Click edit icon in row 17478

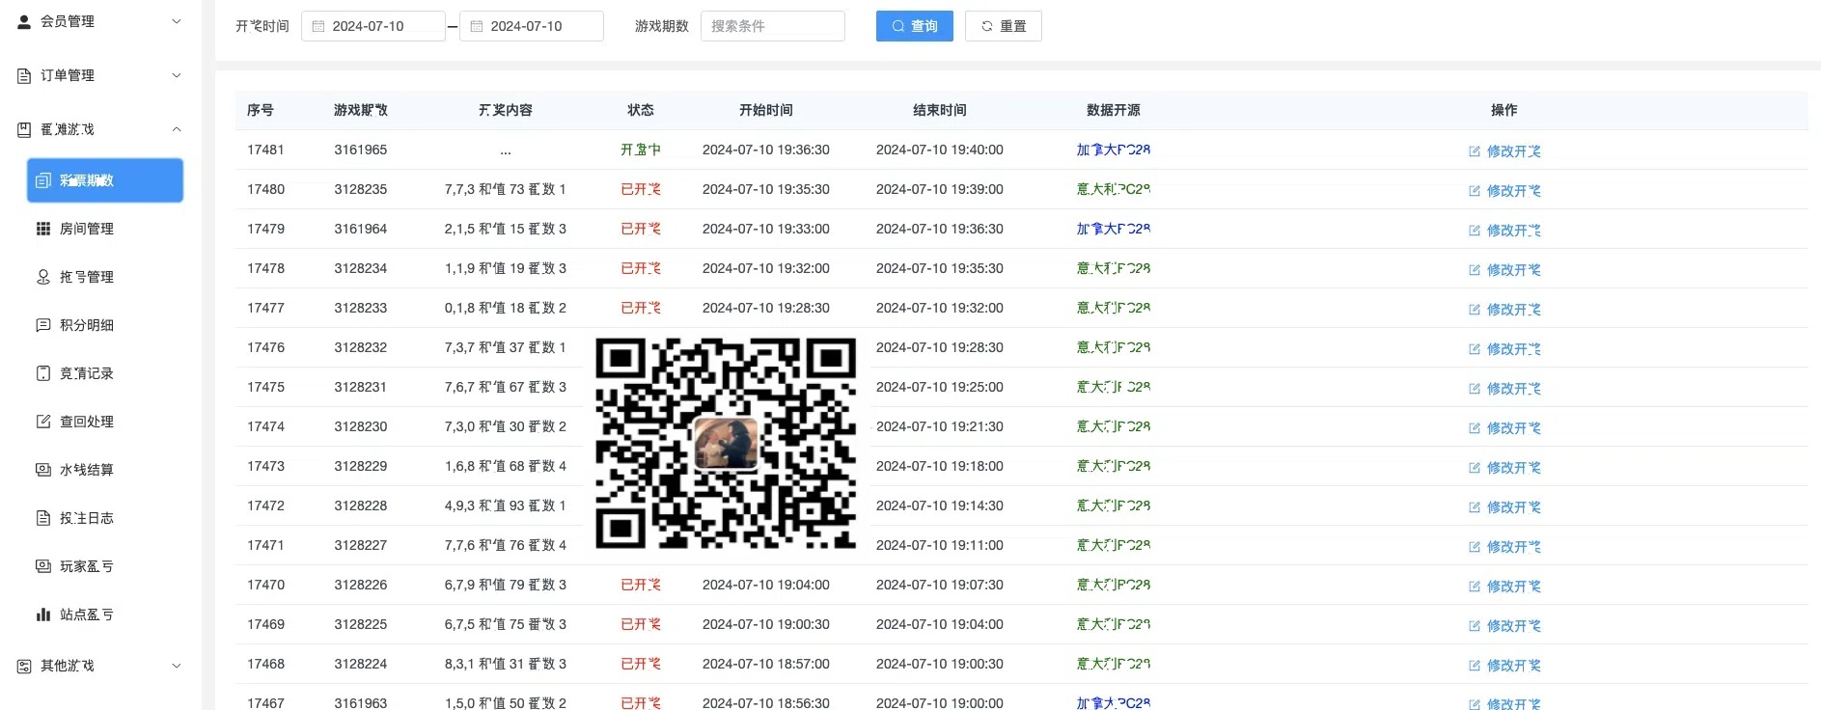pos(1475,270)
